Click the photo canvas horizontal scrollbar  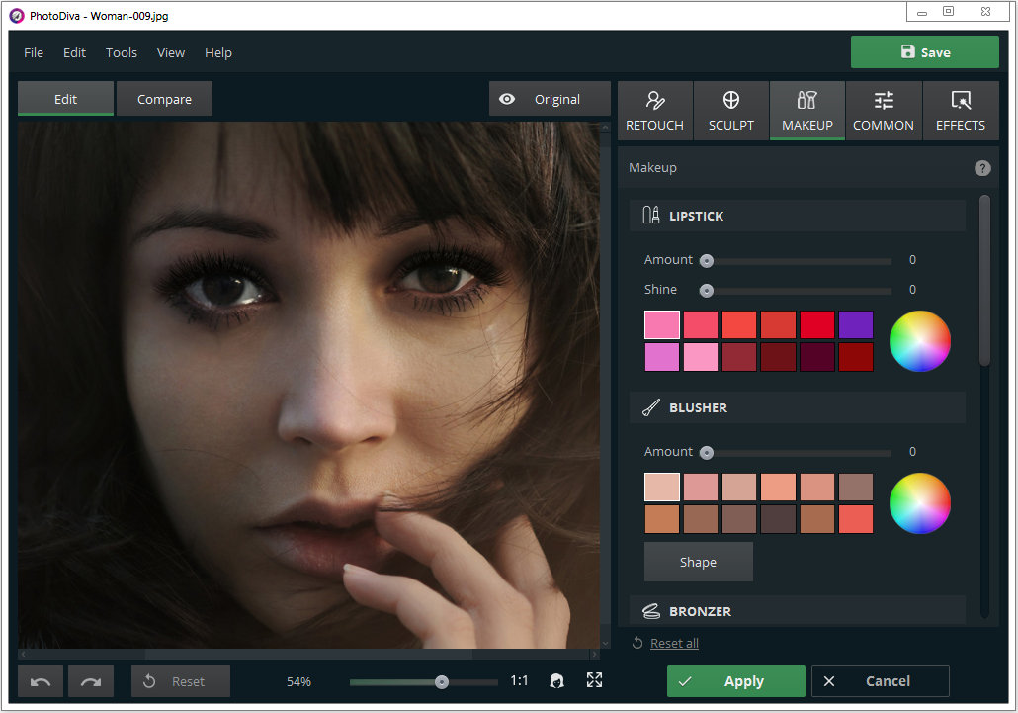coord(308,654)
